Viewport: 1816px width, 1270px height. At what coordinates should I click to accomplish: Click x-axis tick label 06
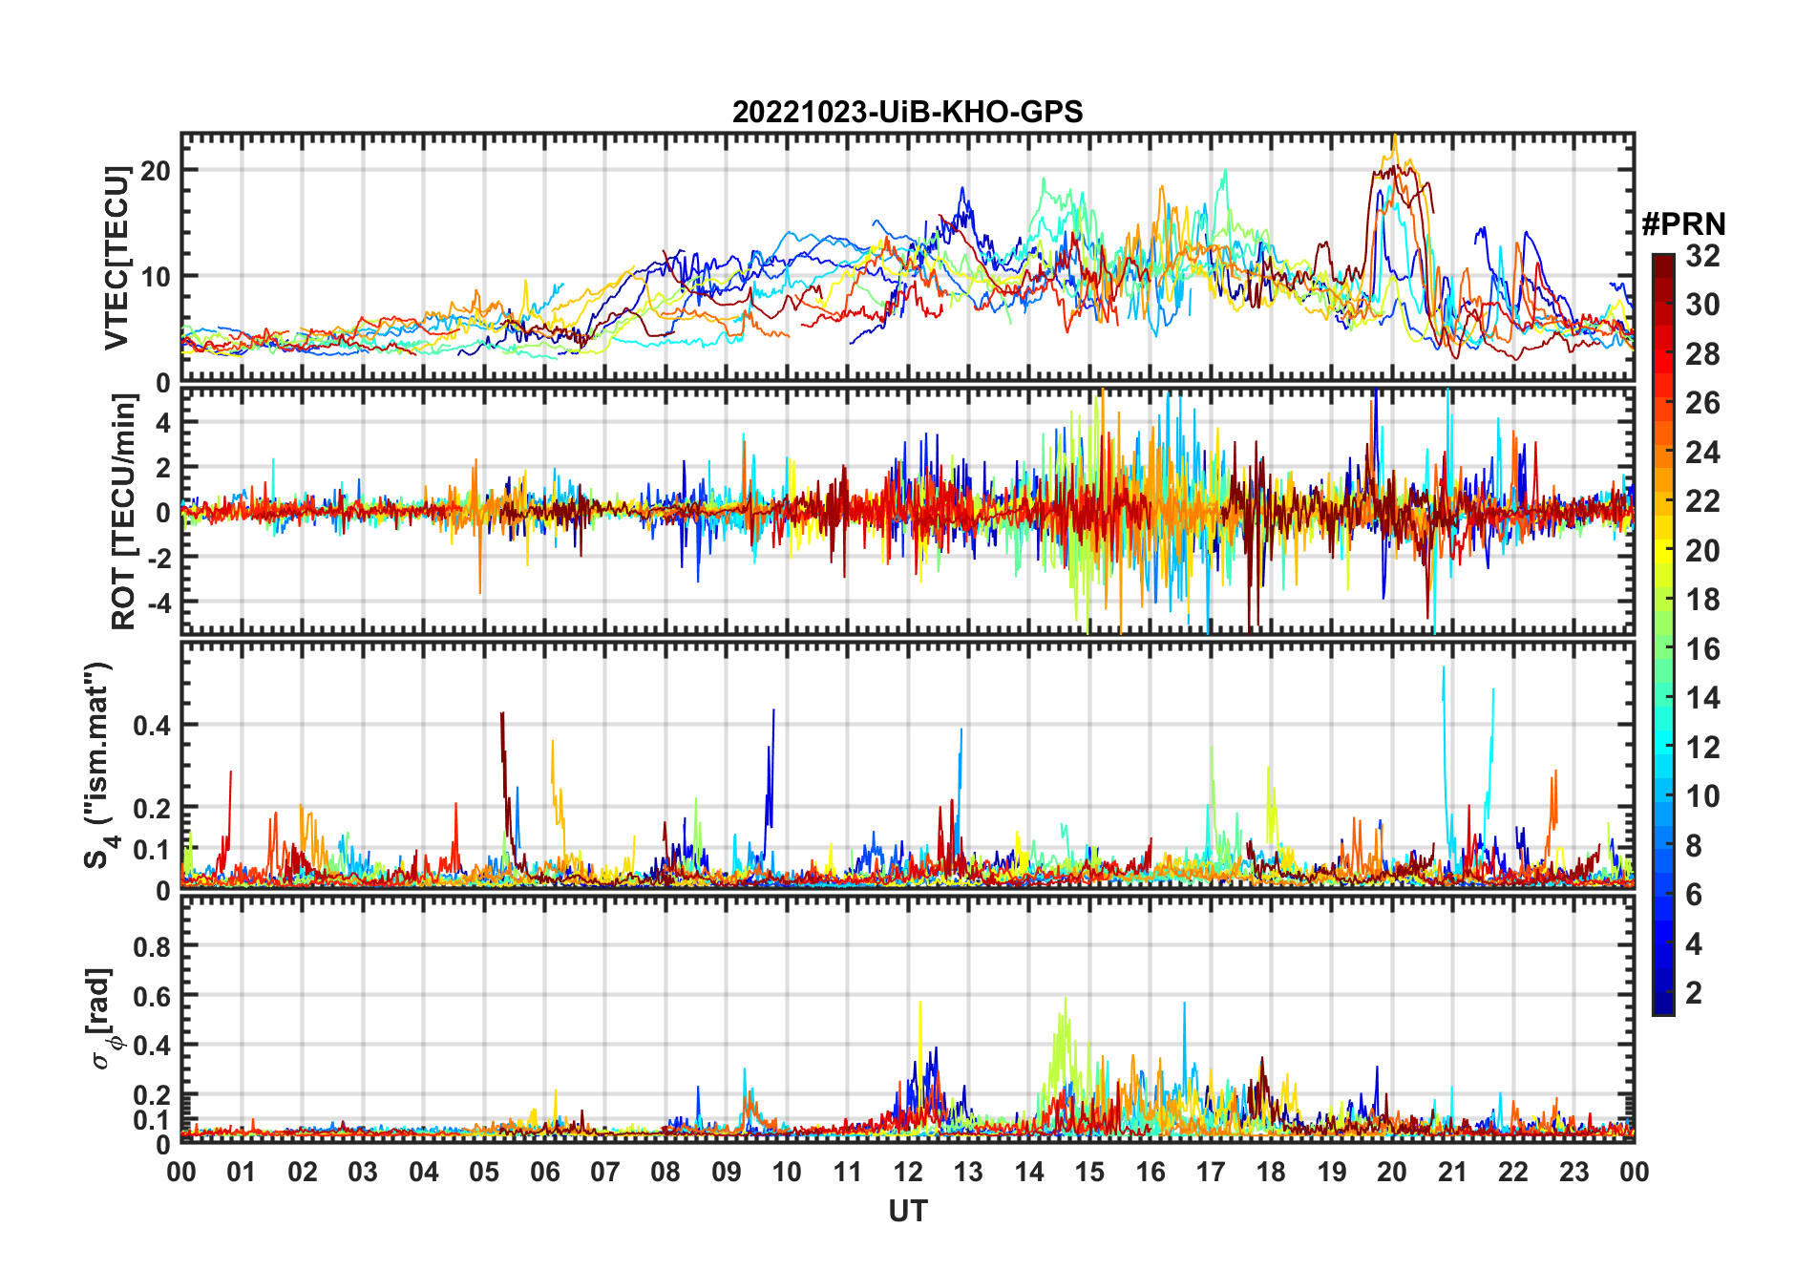544,1172
